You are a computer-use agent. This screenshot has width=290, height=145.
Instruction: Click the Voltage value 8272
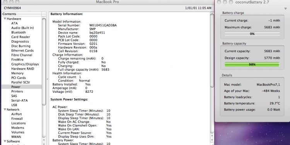pyautogui.click(x=89, y=92)
